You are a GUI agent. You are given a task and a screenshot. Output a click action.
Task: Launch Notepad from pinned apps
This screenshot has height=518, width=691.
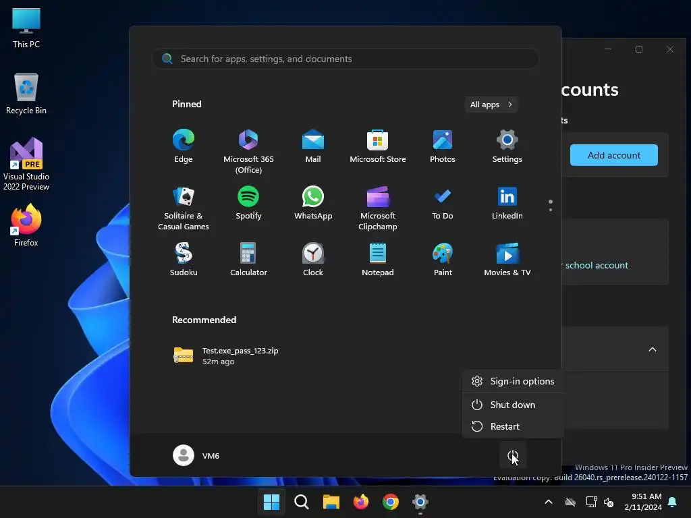[x=378, y=260]
